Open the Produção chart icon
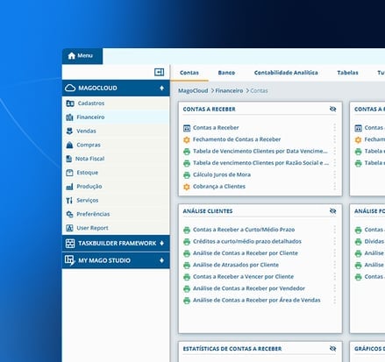This screenshot has height=362, width=385. [69, 187]
